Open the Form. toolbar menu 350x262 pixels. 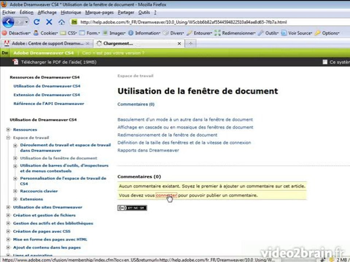tap(90, 33)
